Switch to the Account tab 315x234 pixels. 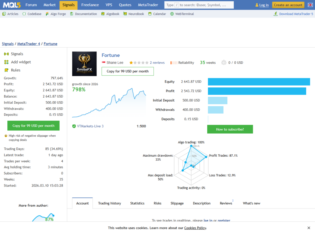pyautogui.click(x=82, y=203)
